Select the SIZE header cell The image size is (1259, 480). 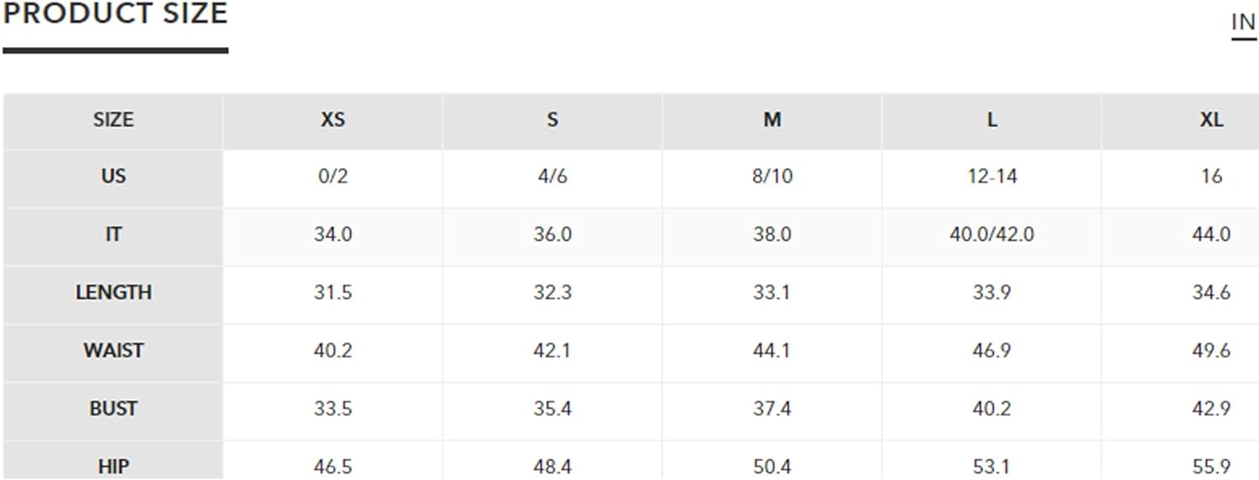113,120
